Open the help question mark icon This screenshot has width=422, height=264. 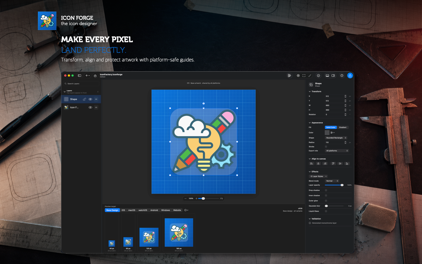(342, 76)
